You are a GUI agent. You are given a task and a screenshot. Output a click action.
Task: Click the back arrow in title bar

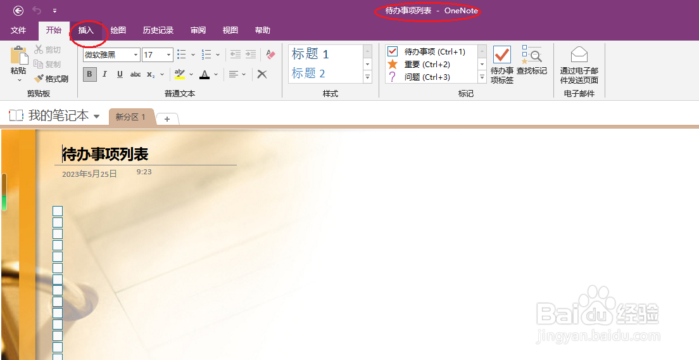(x=18, y=10)
